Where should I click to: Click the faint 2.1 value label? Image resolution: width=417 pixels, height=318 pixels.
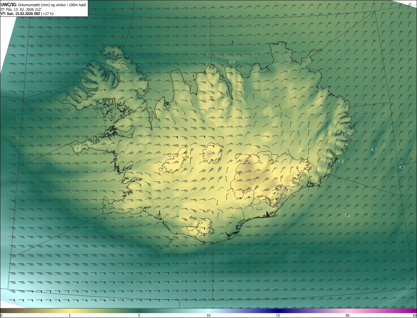(291, 91)
